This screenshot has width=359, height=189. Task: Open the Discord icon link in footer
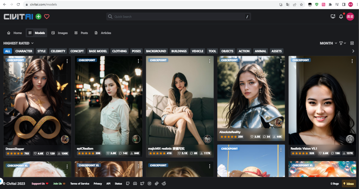(x=135, y=183)
